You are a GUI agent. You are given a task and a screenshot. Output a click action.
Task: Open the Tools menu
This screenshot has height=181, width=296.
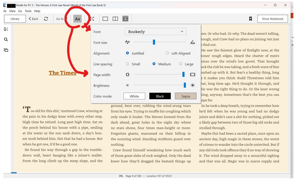click(28, 11)
